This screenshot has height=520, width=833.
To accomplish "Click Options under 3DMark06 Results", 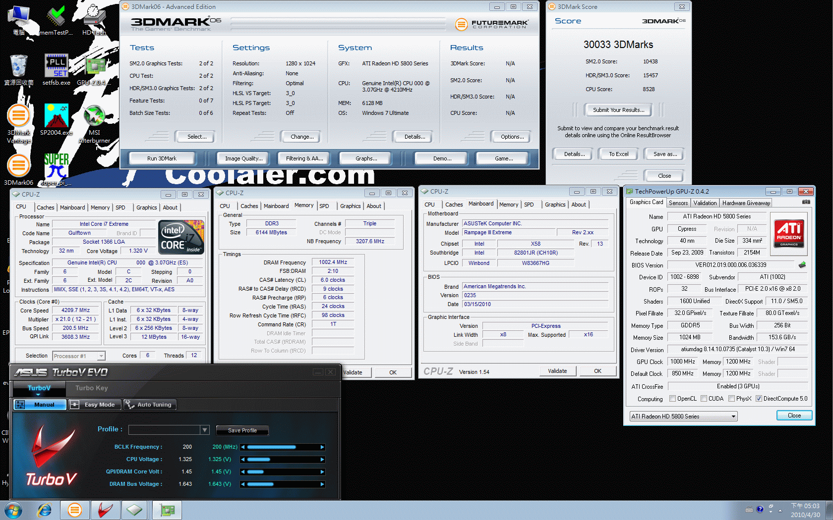I will click(x=512, y=137).
